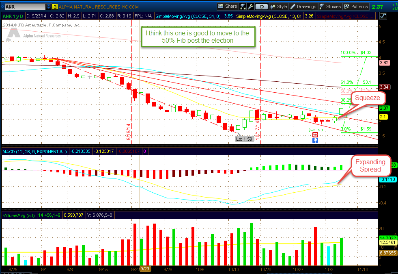Image resolution: width=398 pixels, height=274 pixels.
Task: Click the VolumeAvg (50) study label
Action: [x=19, y=215]
